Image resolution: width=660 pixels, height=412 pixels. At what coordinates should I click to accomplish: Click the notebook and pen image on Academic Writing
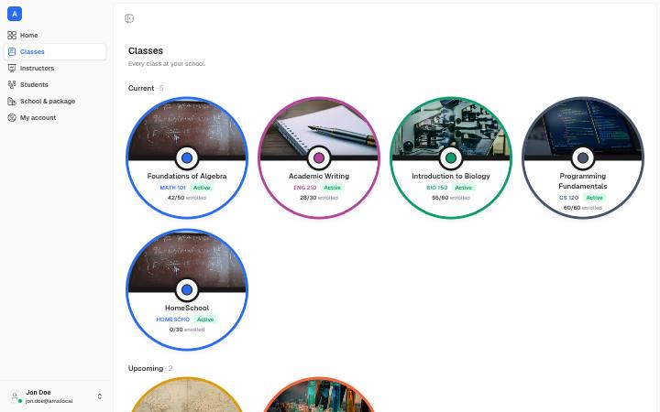pos(319,126)
